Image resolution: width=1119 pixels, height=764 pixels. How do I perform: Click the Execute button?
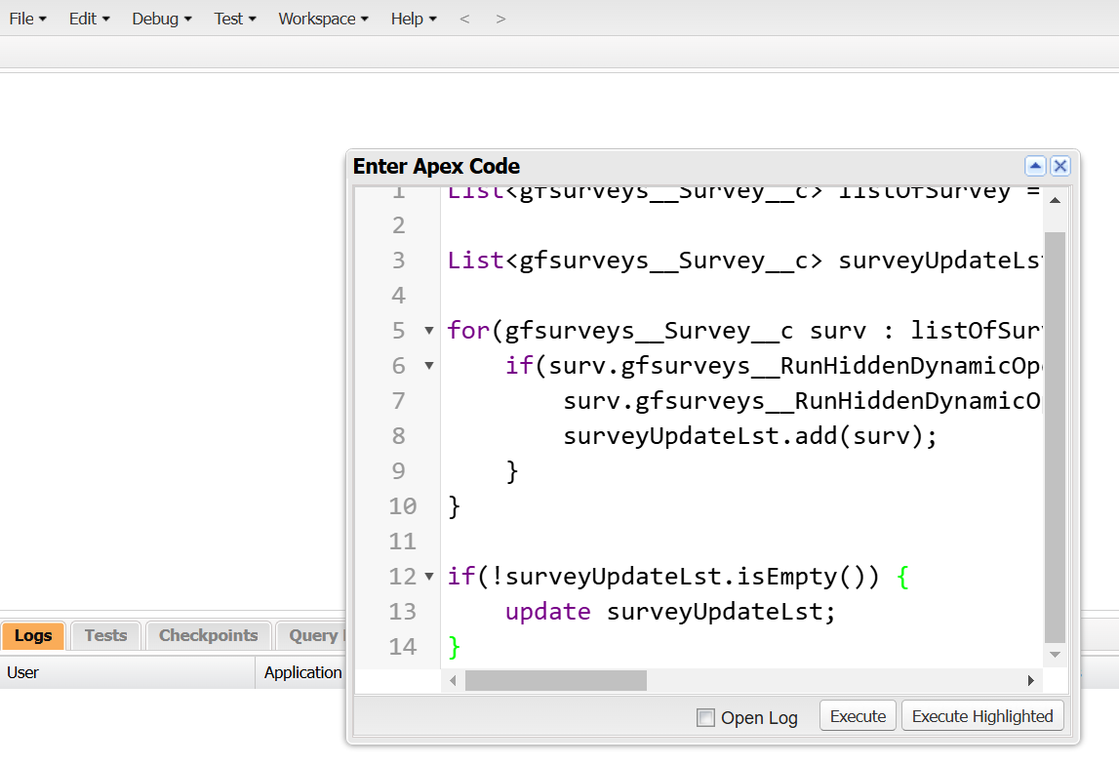click(858, 716)
